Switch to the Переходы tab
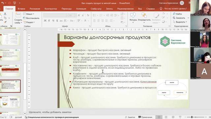211x119 pixels. pos(67,9)
